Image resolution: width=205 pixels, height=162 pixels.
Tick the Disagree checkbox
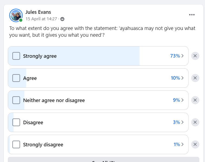tap(16, 122)
